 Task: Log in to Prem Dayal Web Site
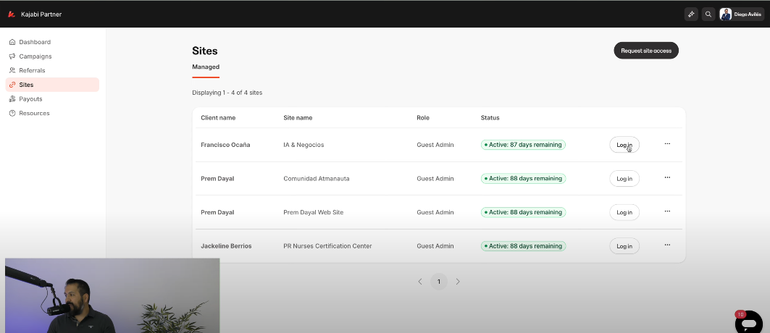point(624,212)
